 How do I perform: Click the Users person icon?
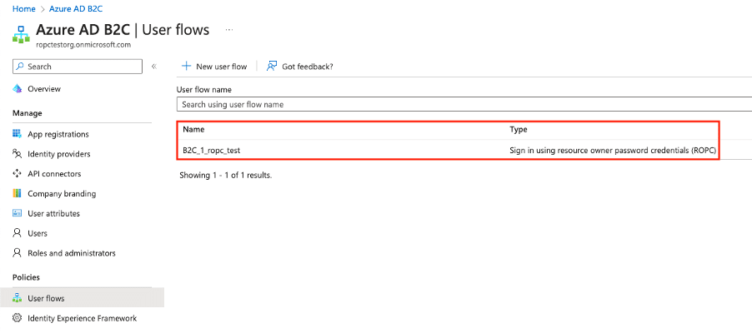(x=18, y=233)
